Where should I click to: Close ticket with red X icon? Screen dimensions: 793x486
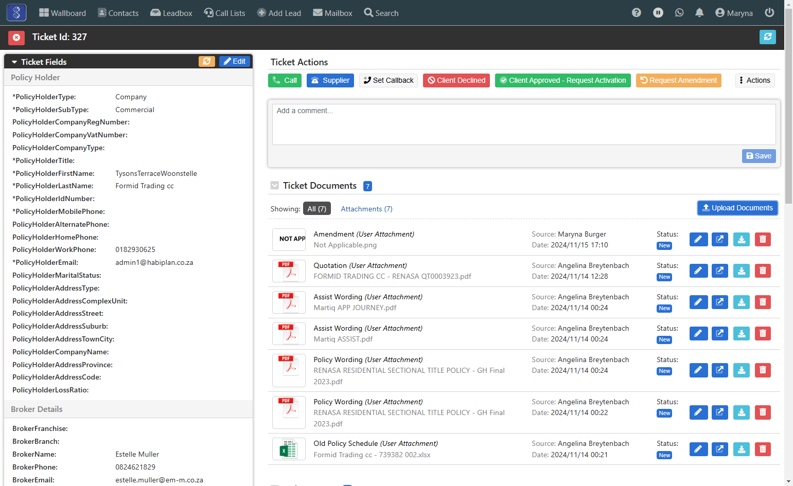(x=16, y=38)
